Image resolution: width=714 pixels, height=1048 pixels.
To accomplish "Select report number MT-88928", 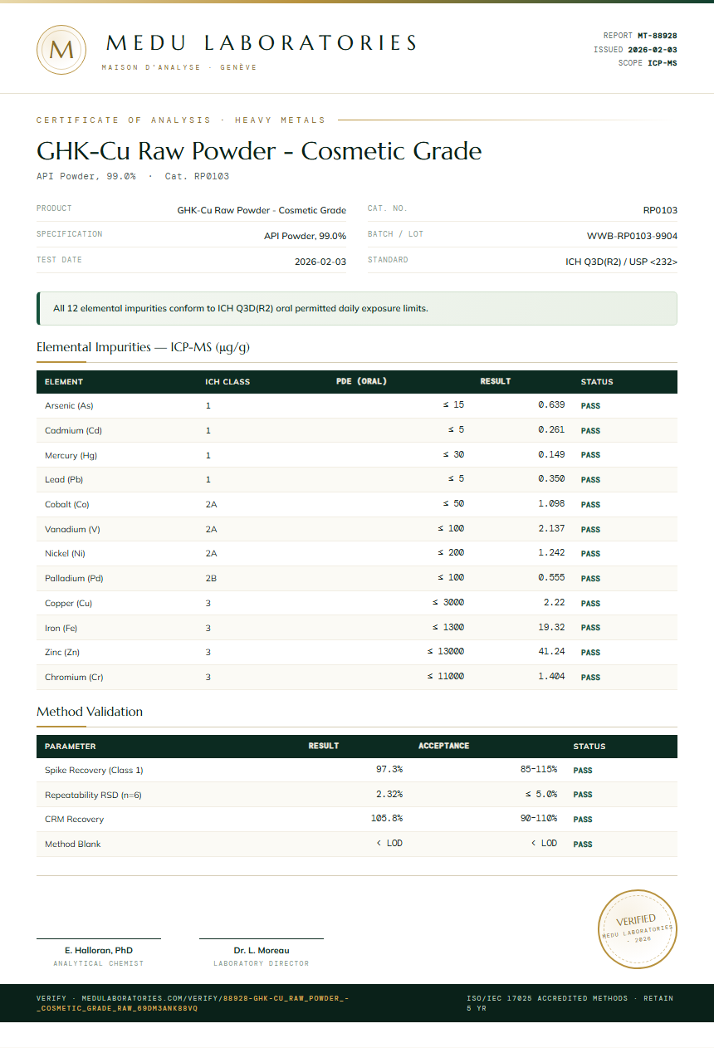I will pos(658,36).
